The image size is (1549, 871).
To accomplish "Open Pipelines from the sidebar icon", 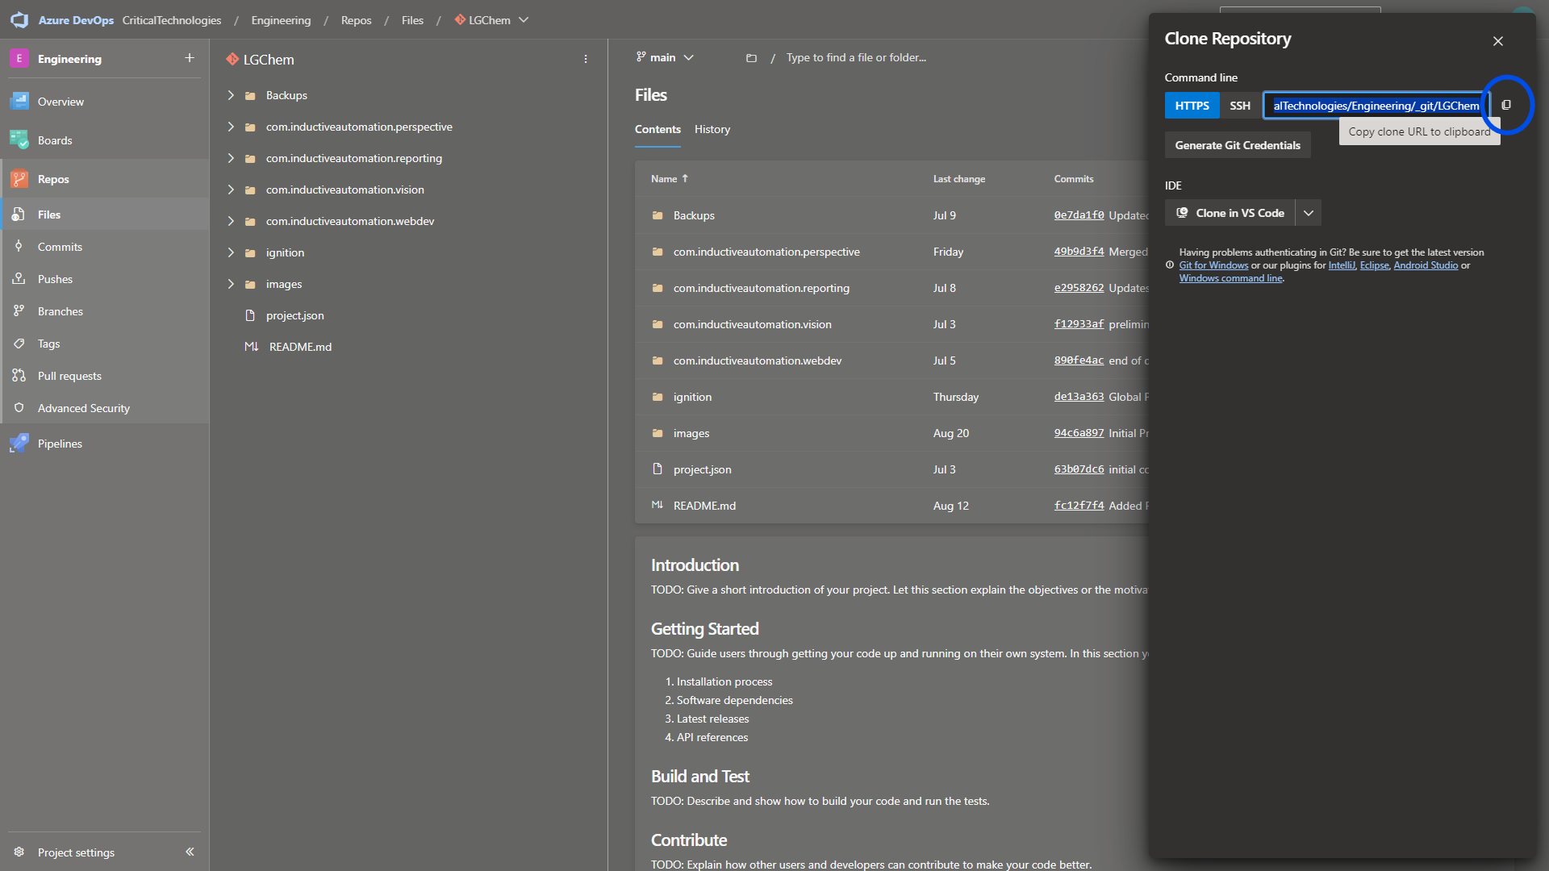I will [x=19, y=444].
